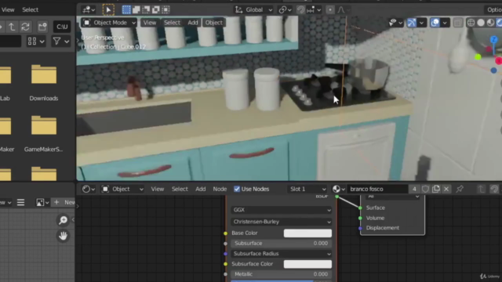This screenshot has width=502, height=282.
Task: Open the shader editor type menu
Action: pos(89,189)
